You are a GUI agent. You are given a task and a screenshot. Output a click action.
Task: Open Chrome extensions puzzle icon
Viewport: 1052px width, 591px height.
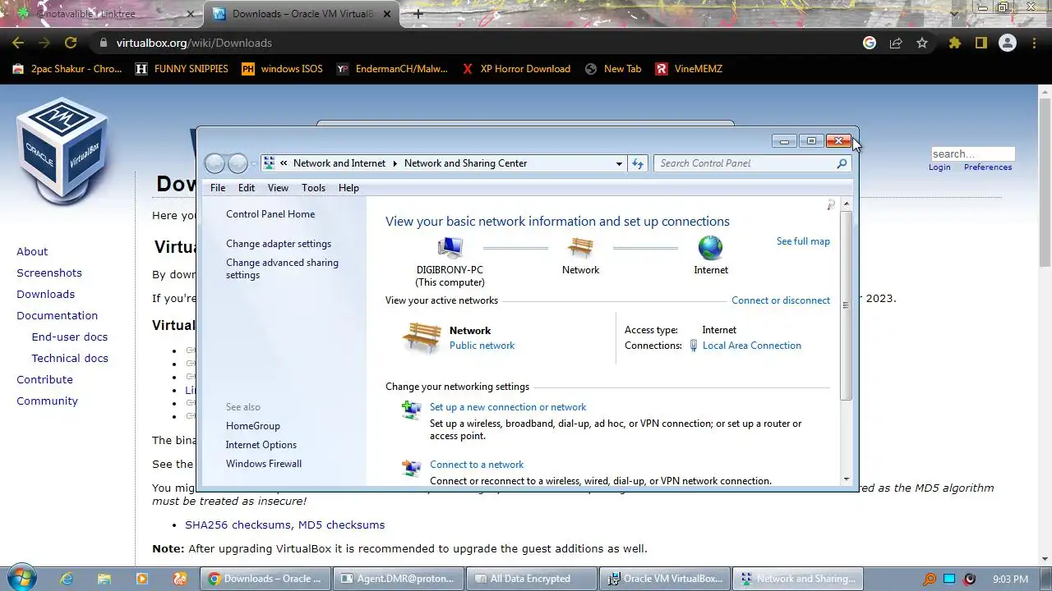[954, 43]
